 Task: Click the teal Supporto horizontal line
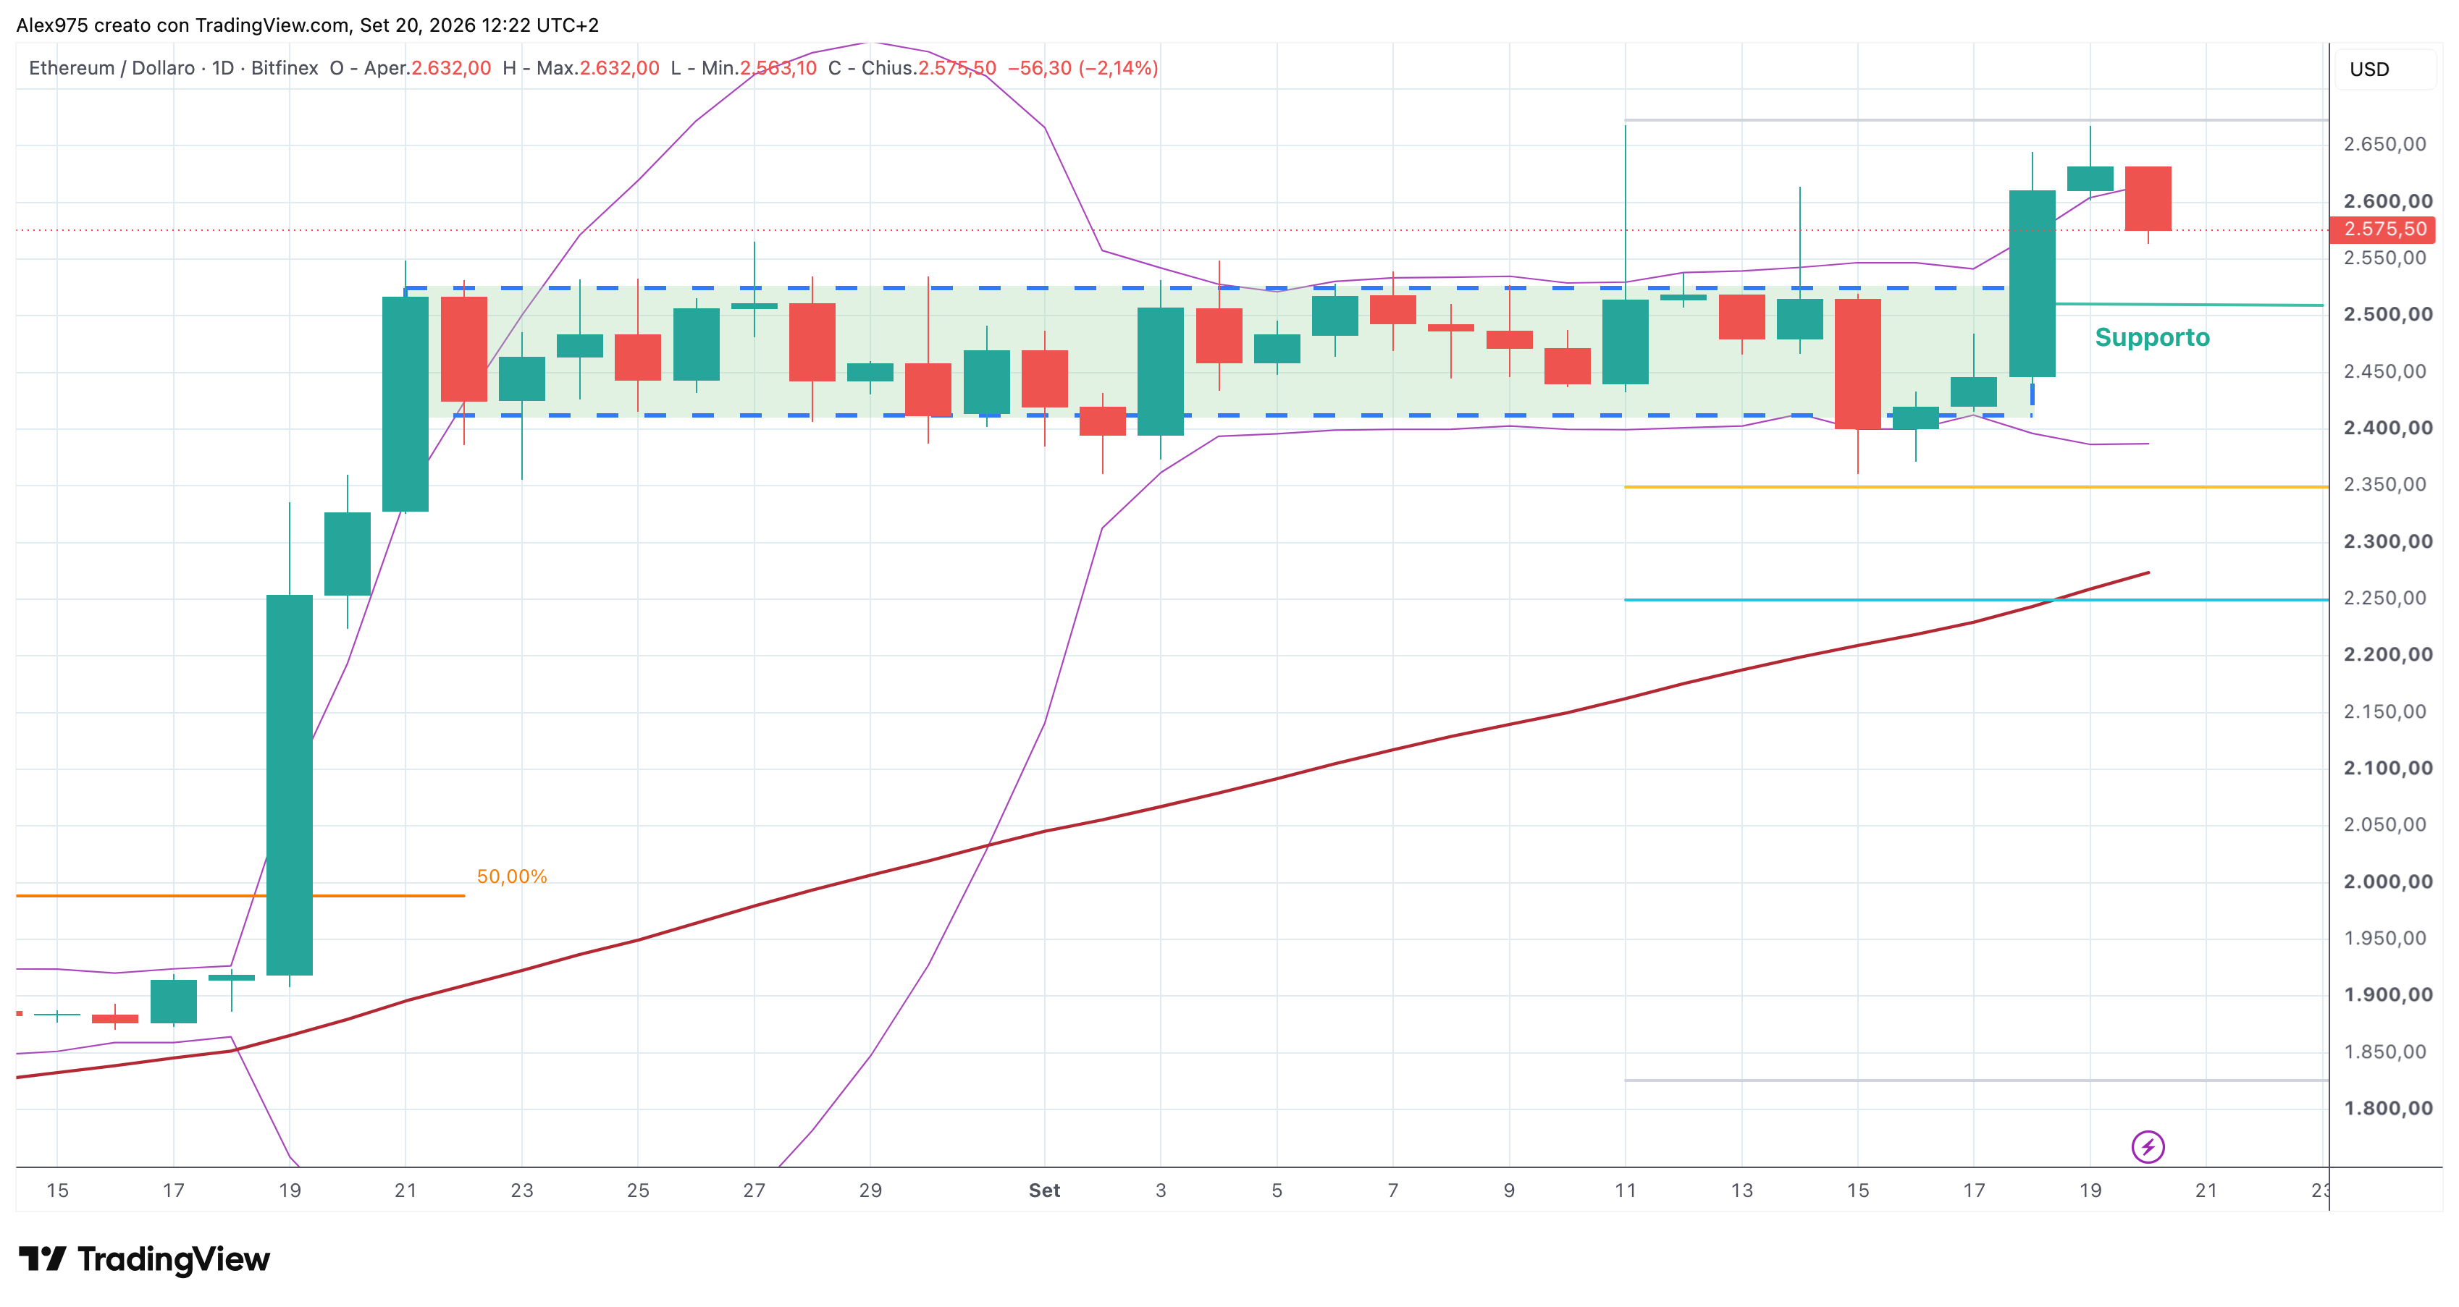pos(2189,305)
